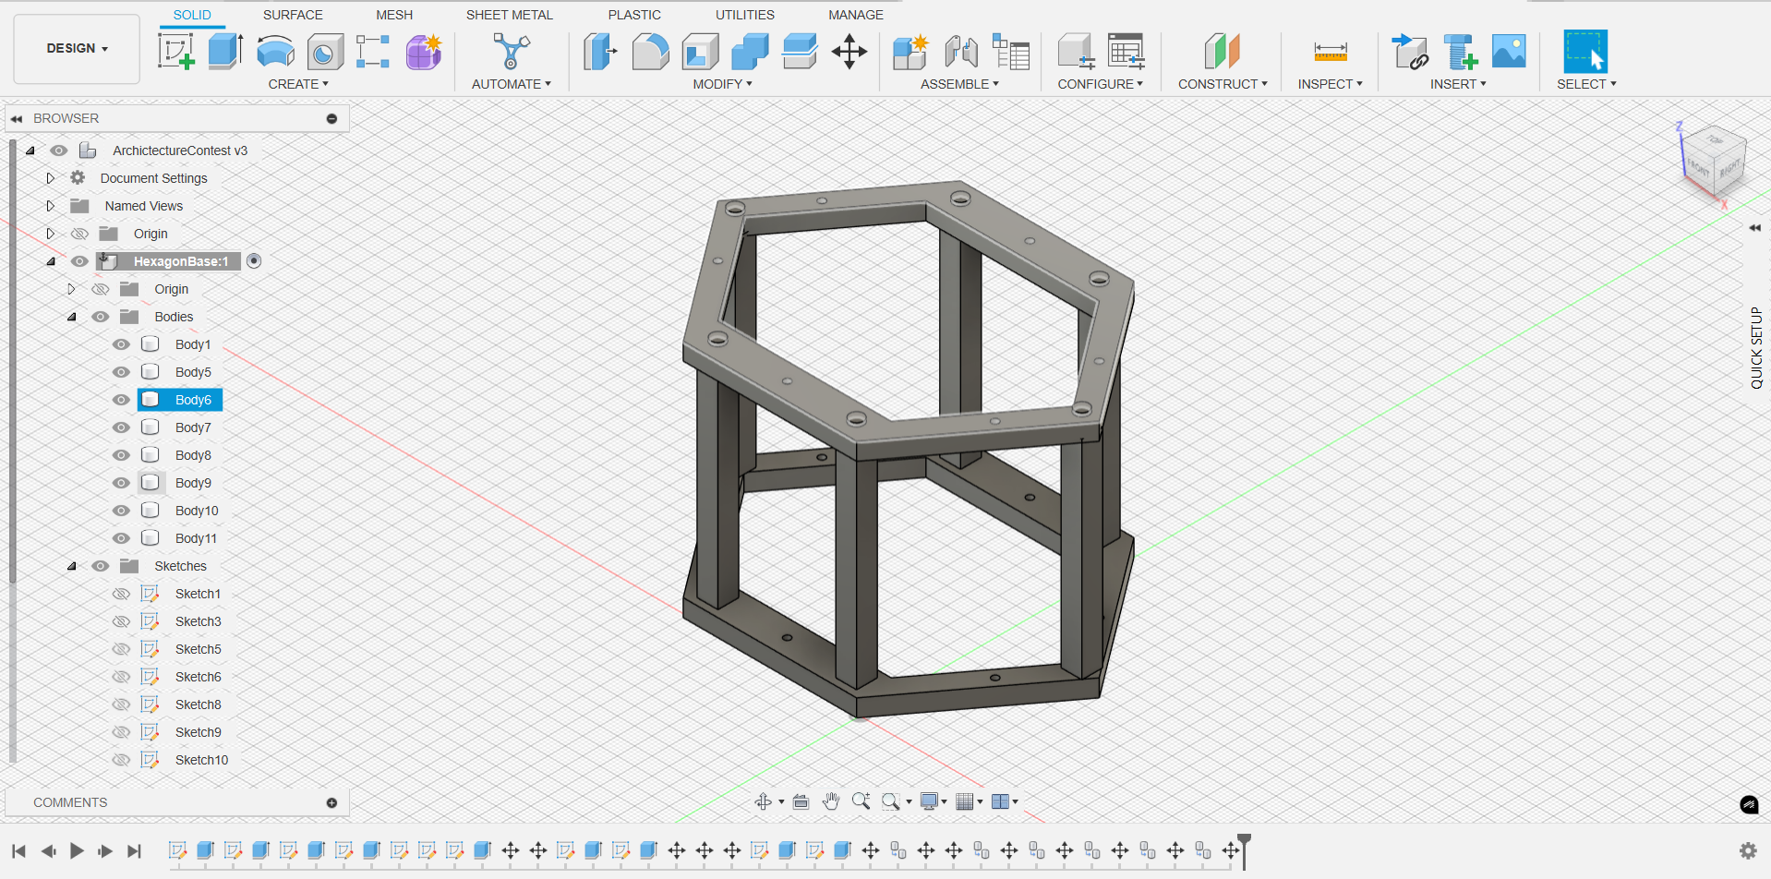1771x879 pixels.
Task: Switch to the PLASTIC tab
Action: tap(634, 15)
